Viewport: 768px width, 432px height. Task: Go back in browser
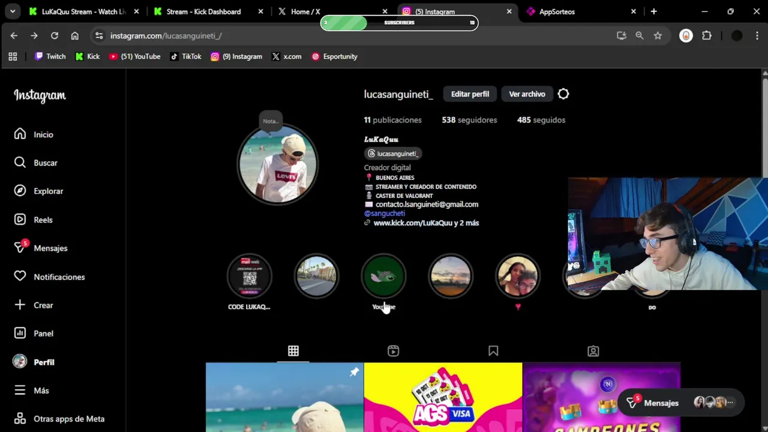tap(14, 35)
